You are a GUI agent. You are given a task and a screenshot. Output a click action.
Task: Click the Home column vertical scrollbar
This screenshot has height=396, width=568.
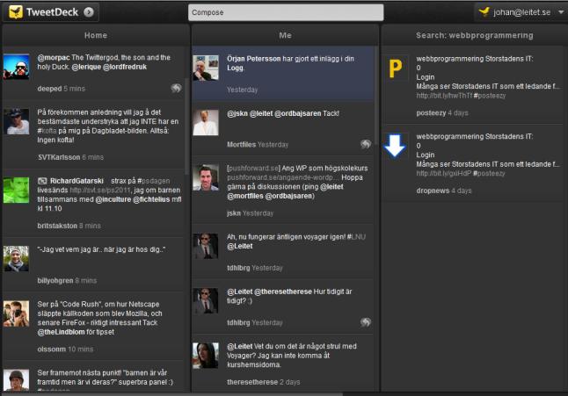coord(187,126)
